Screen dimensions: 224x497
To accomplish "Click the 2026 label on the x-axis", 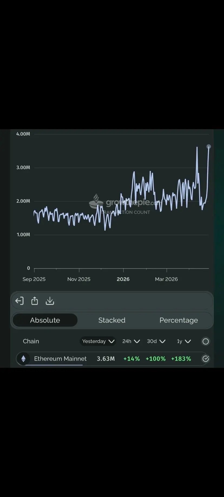I will [x=123, y=279].
